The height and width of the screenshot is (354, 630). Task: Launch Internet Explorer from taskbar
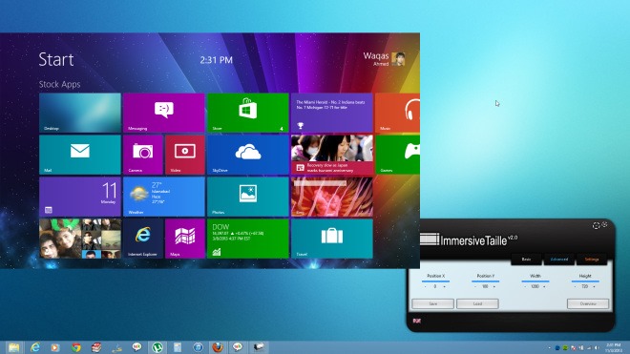click(35, 347)
